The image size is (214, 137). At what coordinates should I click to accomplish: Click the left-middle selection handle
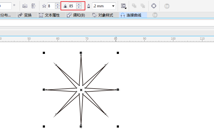pyautogui.click(x=44, y=90)
